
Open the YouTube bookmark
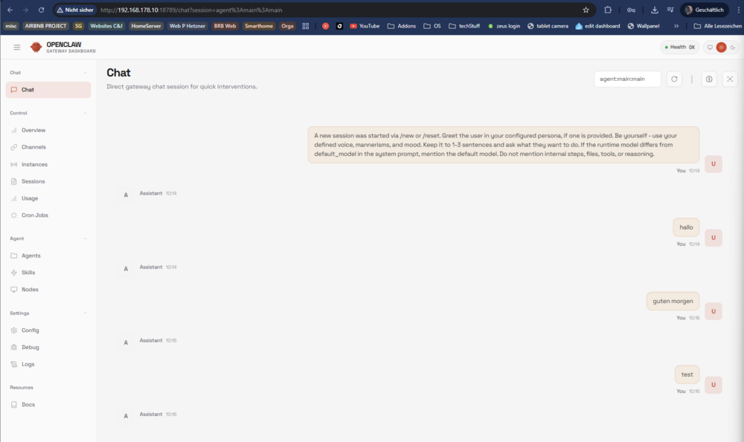(x=365, y=26)
